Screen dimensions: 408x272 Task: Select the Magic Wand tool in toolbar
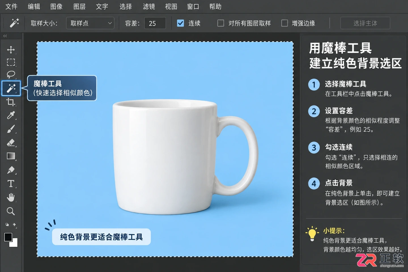11,88
